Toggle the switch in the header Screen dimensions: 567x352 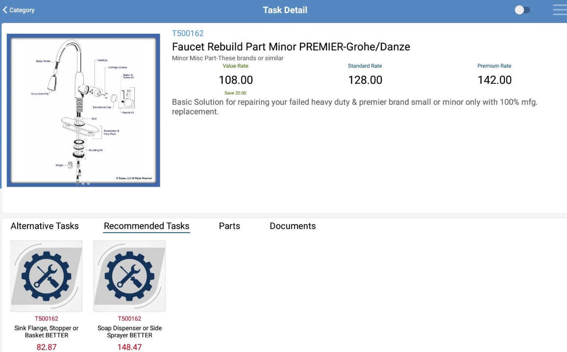tap(522, 10)
